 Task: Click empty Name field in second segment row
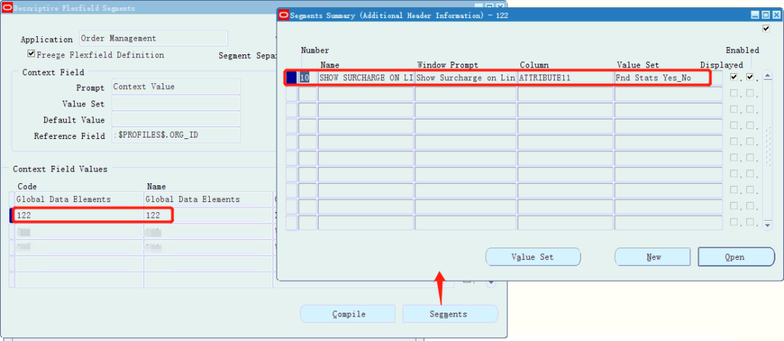(x=366, y=95)
